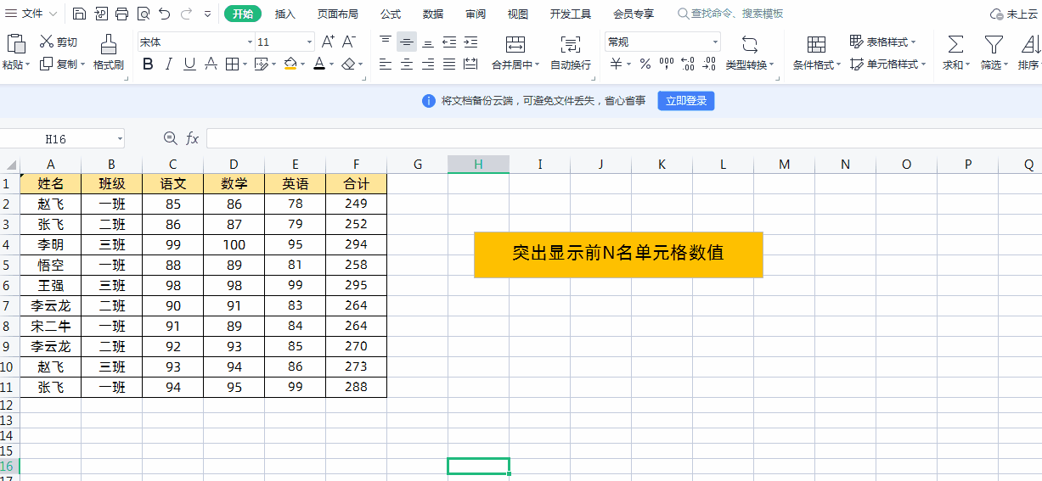Align text left horizontally
Screen dimensions: 1042x481
386,64
